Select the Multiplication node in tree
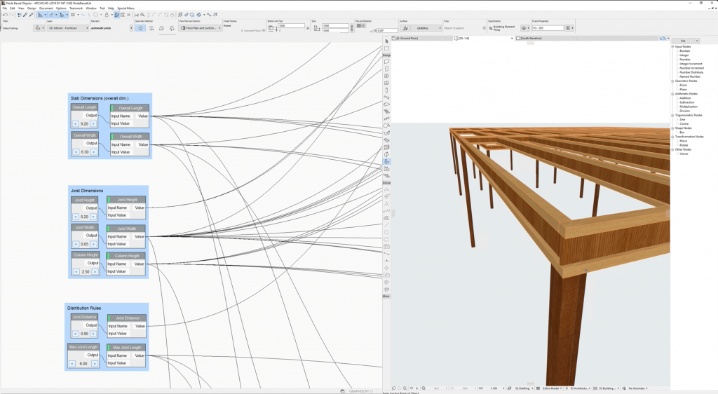 [687, 107]
